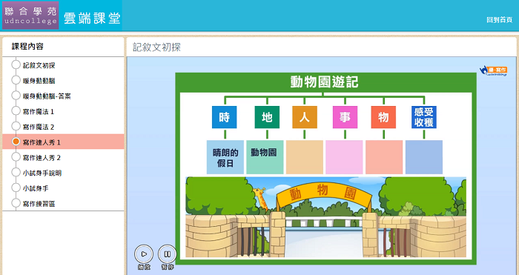Click the 晴朗的假日 answer box

point(225,157)
